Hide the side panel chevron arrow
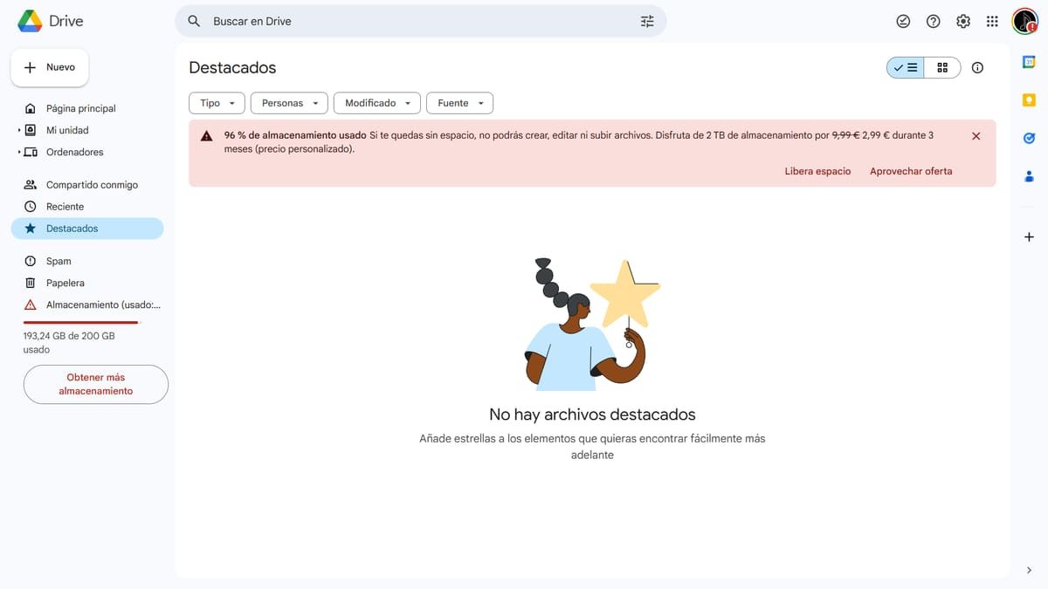This screenshot has height=589, width=1048. [x=1029, y=570]
